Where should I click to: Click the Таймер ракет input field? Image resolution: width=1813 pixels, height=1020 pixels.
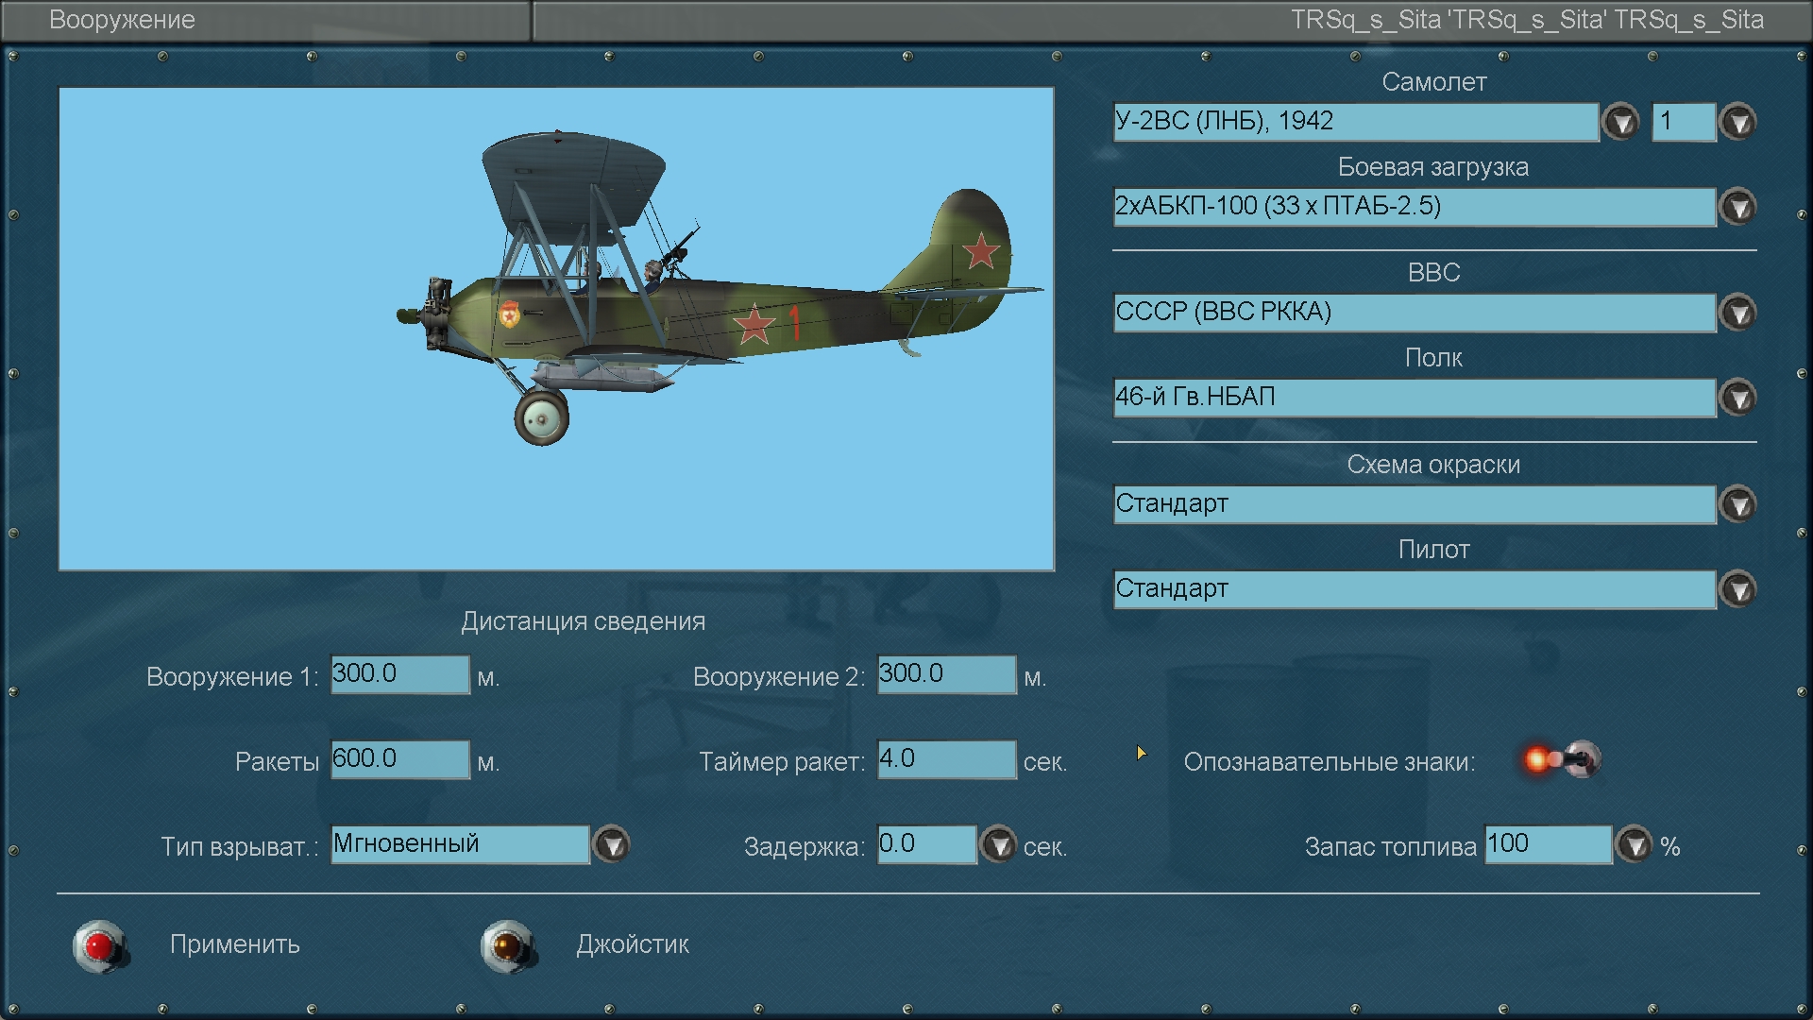(x=946, y=759)
